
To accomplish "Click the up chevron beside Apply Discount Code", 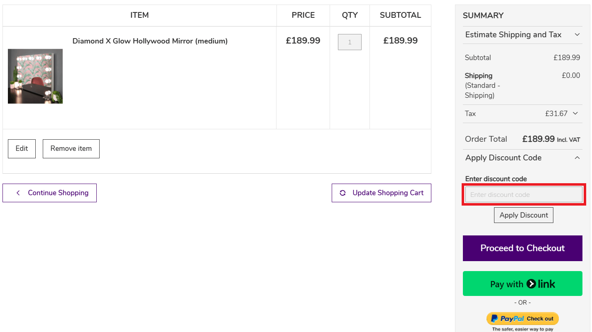I will (x=577, y=158).
